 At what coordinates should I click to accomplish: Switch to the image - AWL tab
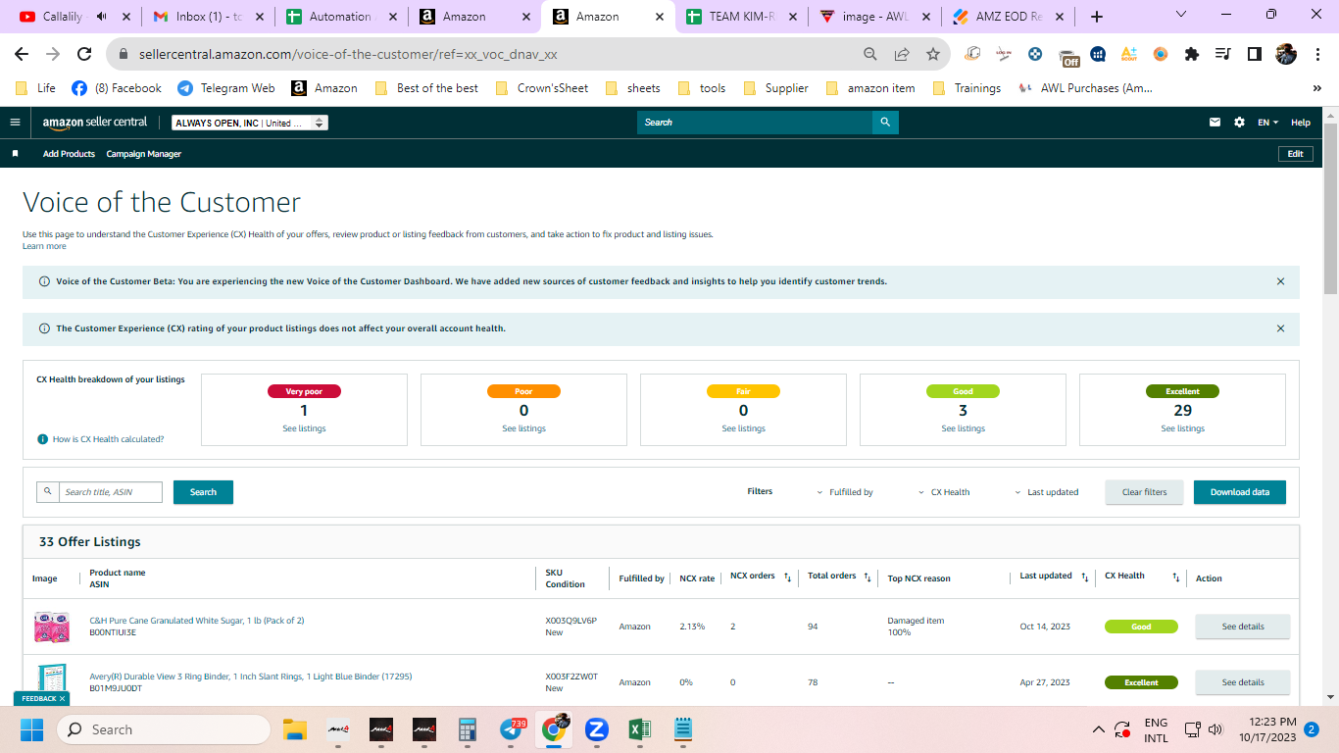(874, 17)
